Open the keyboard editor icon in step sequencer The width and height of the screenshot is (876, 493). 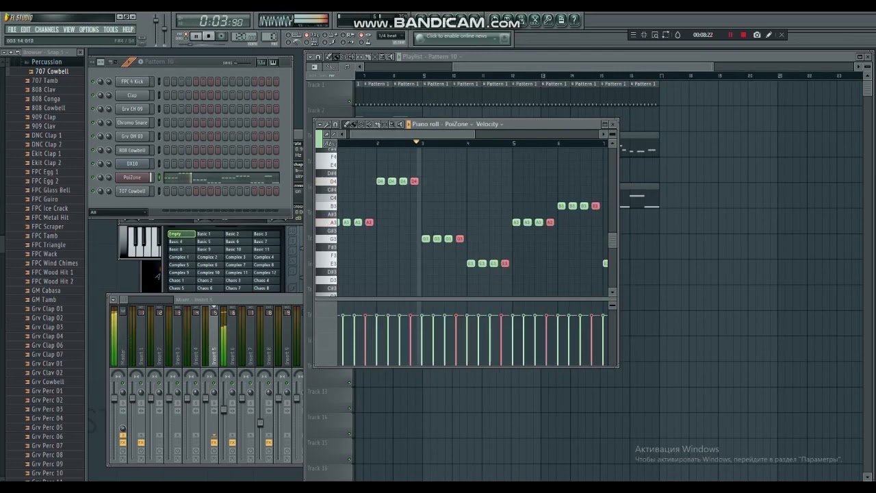click(x=273, y=62)
